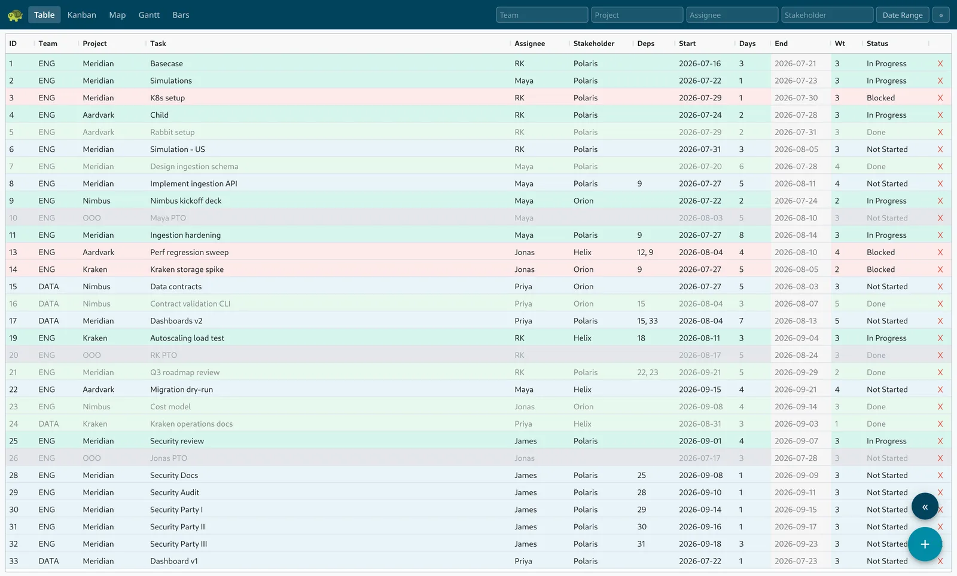This screenshot has height=576, width=957.
Task: Open the Gantt view tab
Action: (x=149, y=15)
